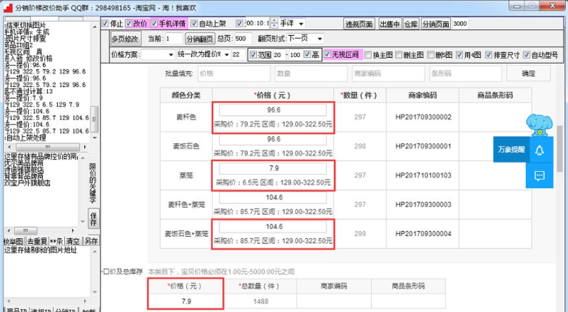
Task: Click the **条 button
Action: coord(56,241)
